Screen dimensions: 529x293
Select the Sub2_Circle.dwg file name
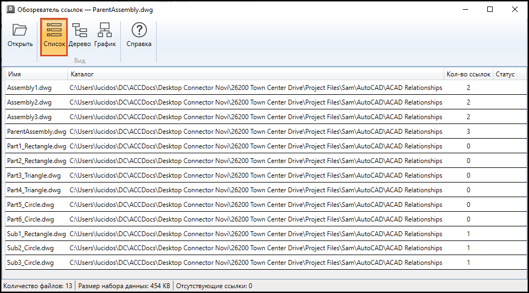30,248
